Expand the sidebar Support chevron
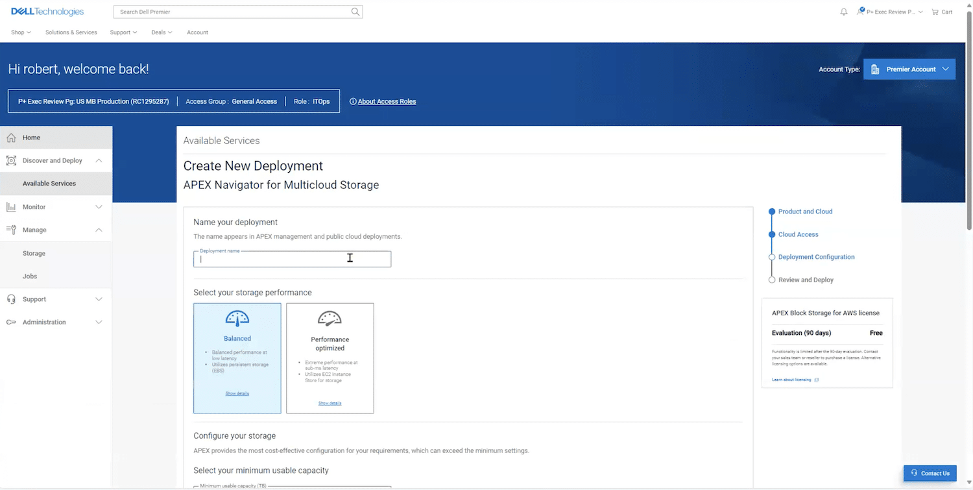This screenshot has width=973, height=490. click(99, 299)
